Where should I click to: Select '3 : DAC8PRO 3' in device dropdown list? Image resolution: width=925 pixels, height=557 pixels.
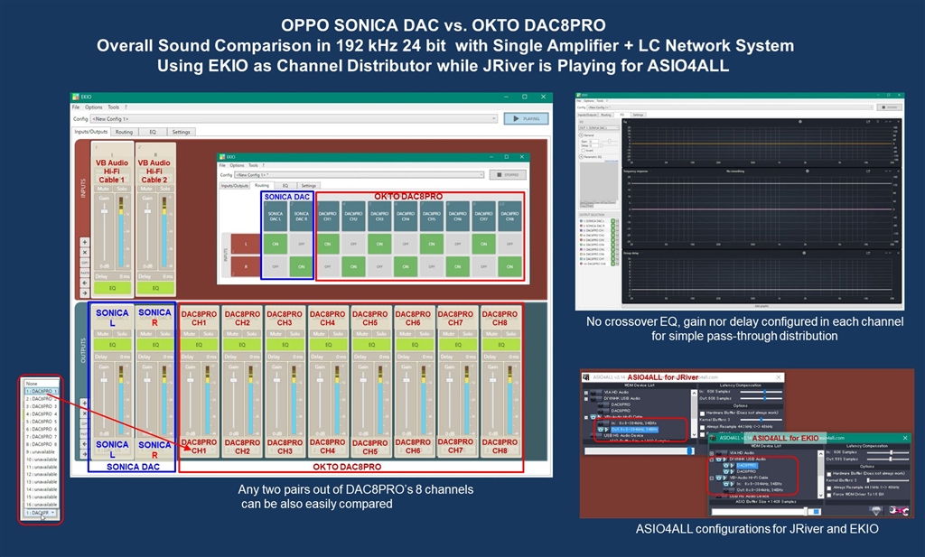tap(42, 406)
